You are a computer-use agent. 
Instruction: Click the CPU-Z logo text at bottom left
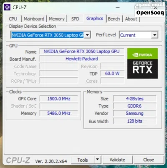coord(18,160)
